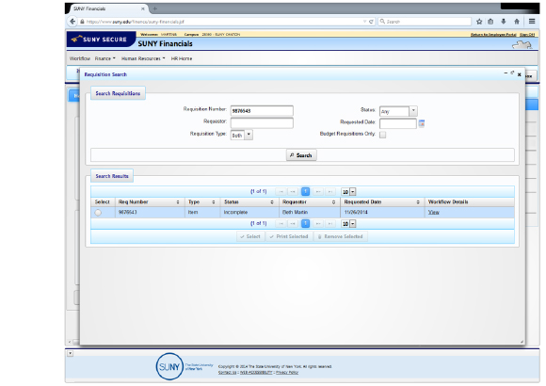The width and height of the screenshot is (546, 386).
Task: Click the SUNY logo in footer
Action: coord(169,366)
